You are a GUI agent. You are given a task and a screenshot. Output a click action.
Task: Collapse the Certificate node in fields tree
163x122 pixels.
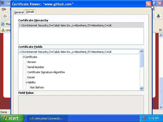click(23, 57)
